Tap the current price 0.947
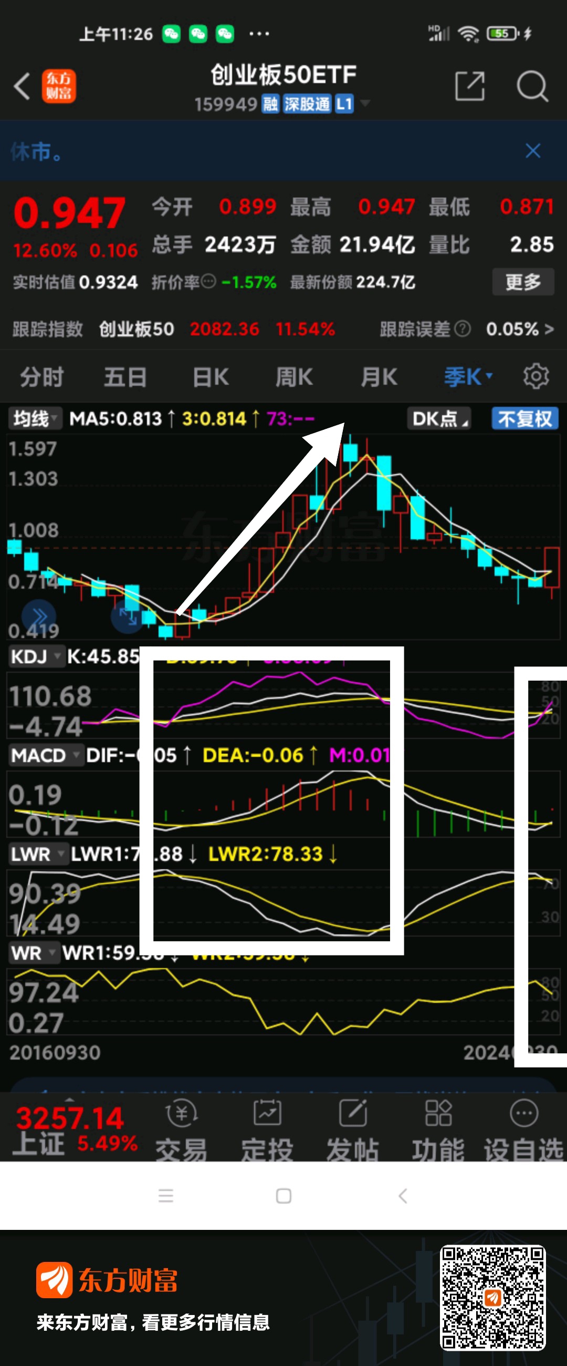 click(x=69, y=213)
